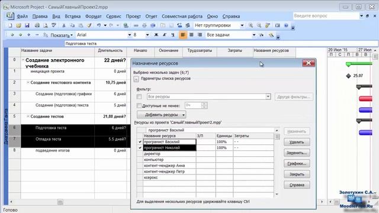Outdent the task using left green arrow

pos(12,35)
